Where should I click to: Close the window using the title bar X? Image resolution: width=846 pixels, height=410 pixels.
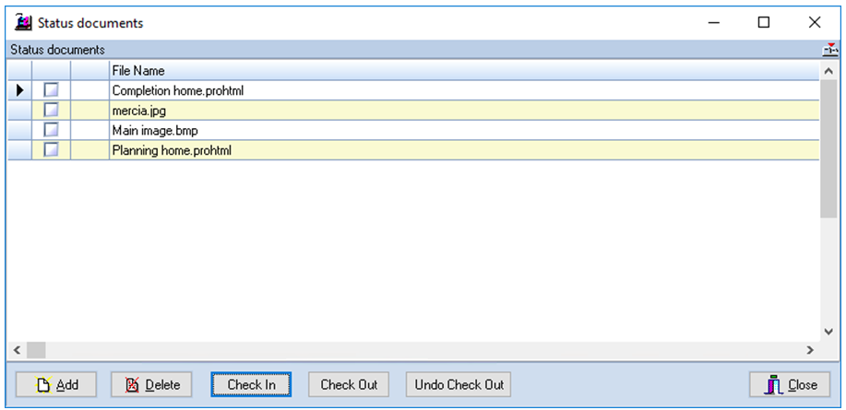[x=814, y=22]
